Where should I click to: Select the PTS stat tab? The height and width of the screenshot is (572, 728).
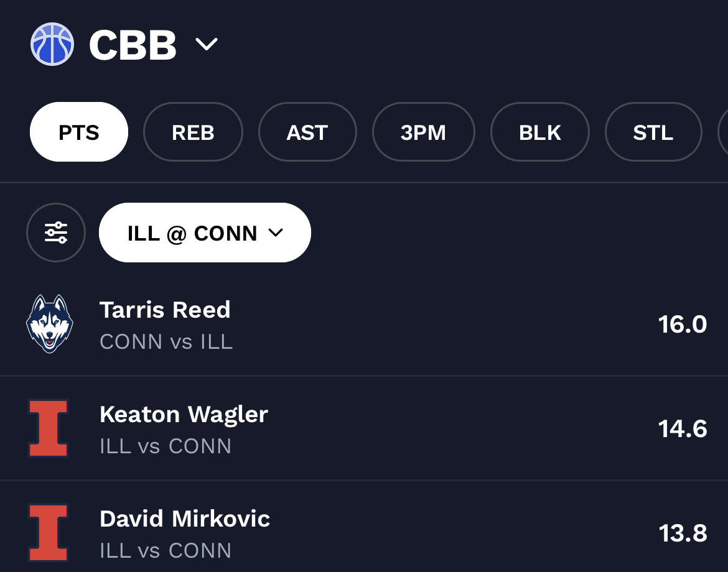tap(79, 132)
